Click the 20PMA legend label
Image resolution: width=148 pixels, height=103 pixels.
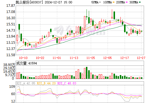click(120, 2)
